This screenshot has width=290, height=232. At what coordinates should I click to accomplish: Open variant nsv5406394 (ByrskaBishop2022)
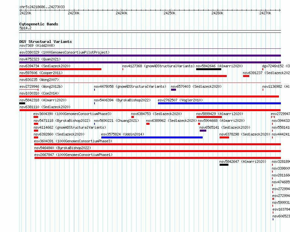[122, 100]
